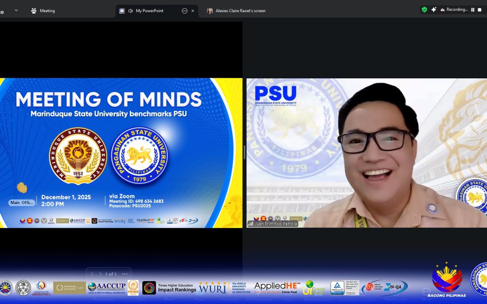Click the speaker icon on My PowerPoint tab
Image resolution: width=487 pixels, height=304 pixels.
pyautogui.click(x=130, y=11)
